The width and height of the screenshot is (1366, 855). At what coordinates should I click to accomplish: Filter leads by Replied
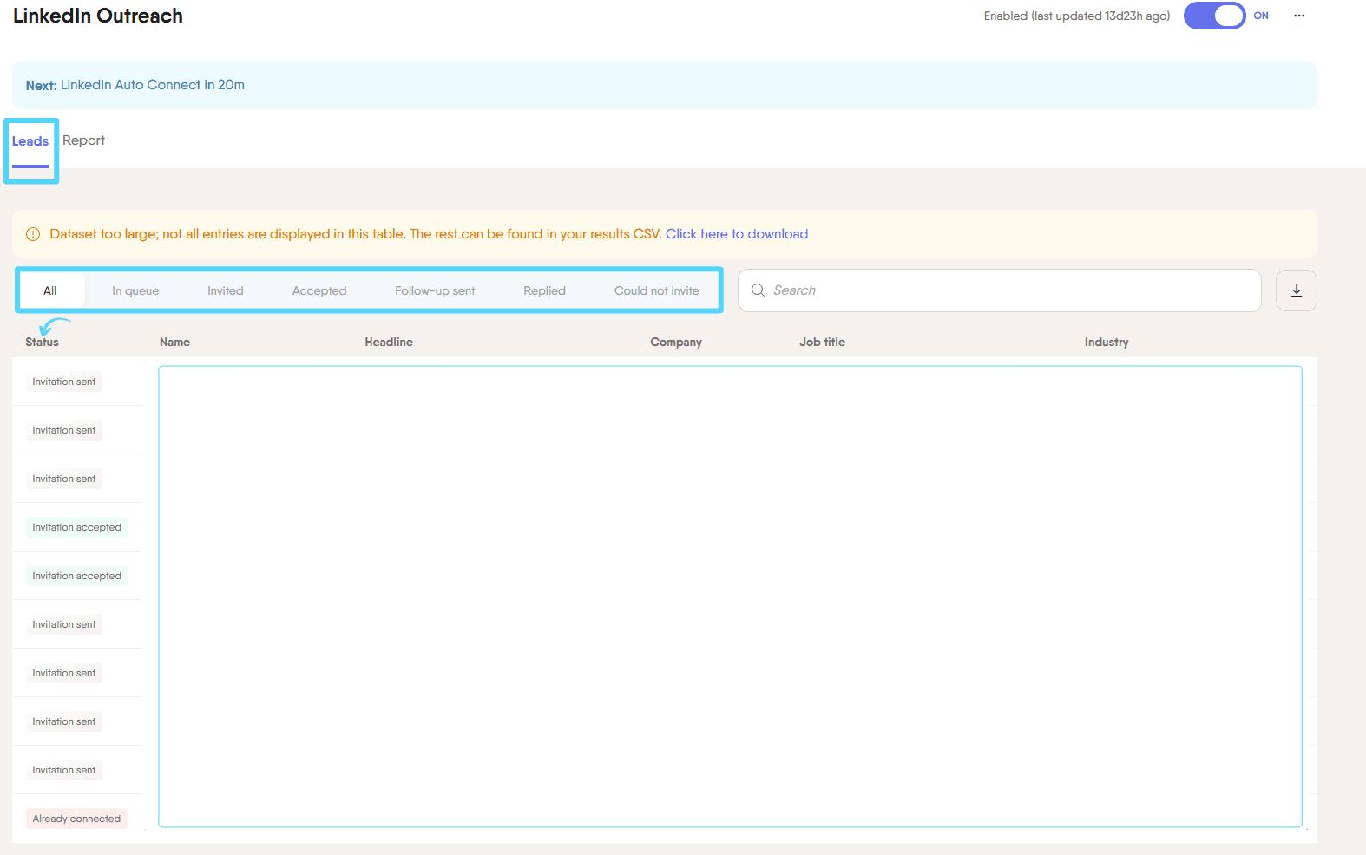[x=544, y=290]
